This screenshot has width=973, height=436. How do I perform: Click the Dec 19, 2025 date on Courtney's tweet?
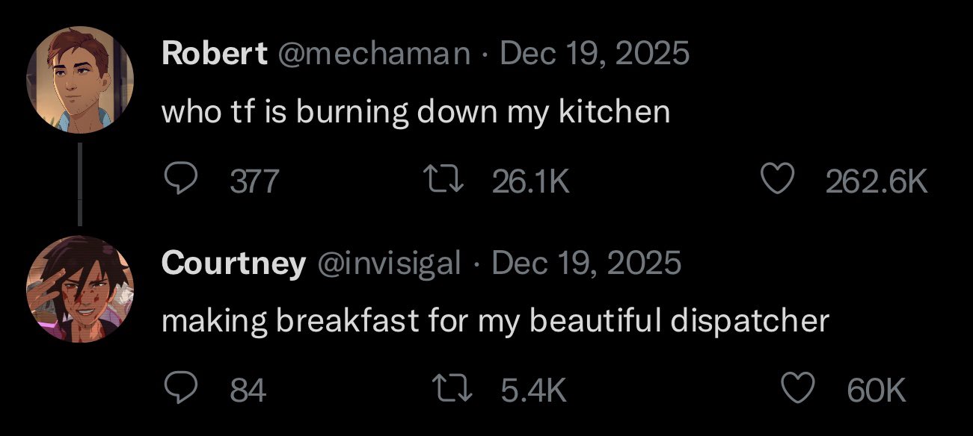[x=587, y=263]
